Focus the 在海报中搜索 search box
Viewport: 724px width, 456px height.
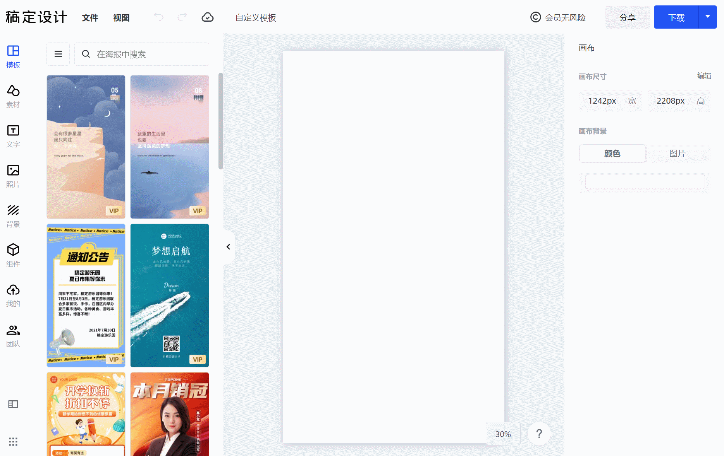point(142,54)
